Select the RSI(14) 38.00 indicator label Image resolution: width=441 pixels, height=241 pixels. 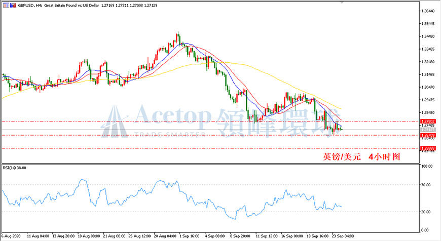[x=14, y=168]
